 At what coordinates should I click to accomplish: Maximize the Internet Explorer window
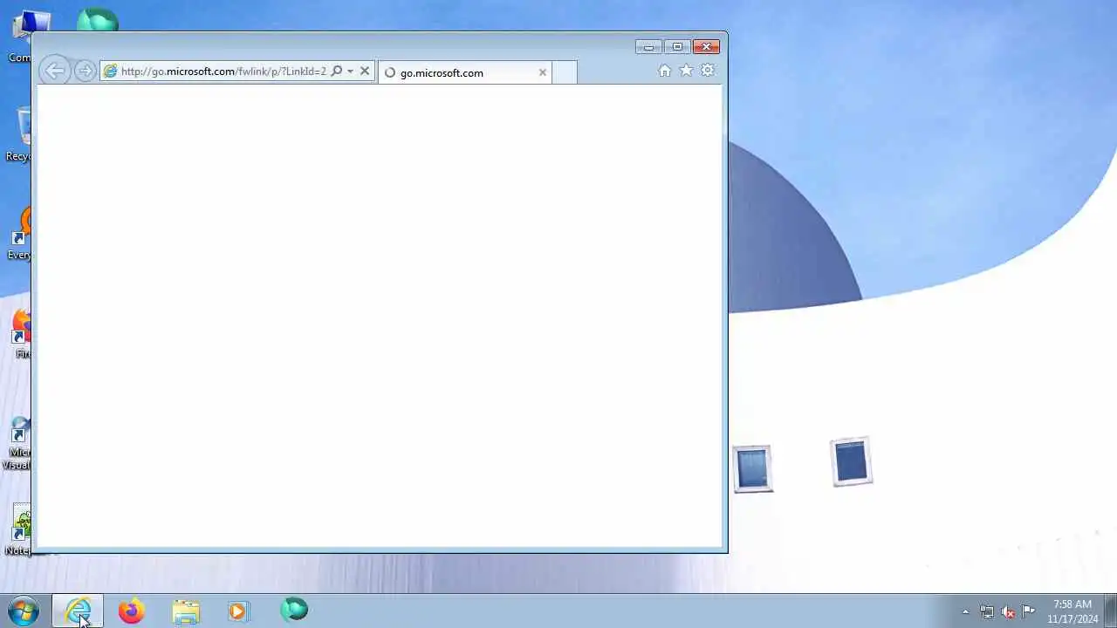click(677, 47)
